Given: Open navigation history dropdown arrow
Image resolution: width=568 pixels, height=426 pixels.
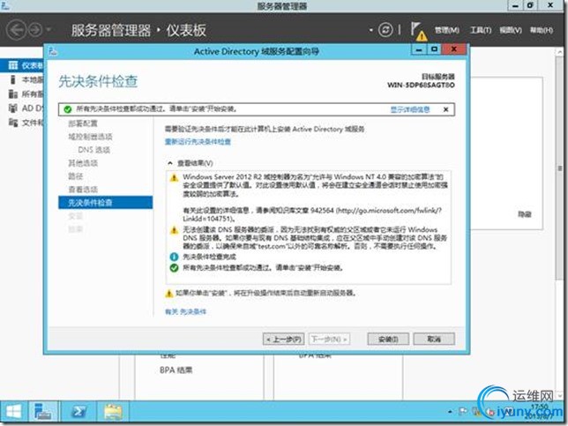Looking at the screenshot, I should pyautogui.click(x=49, y=30).
